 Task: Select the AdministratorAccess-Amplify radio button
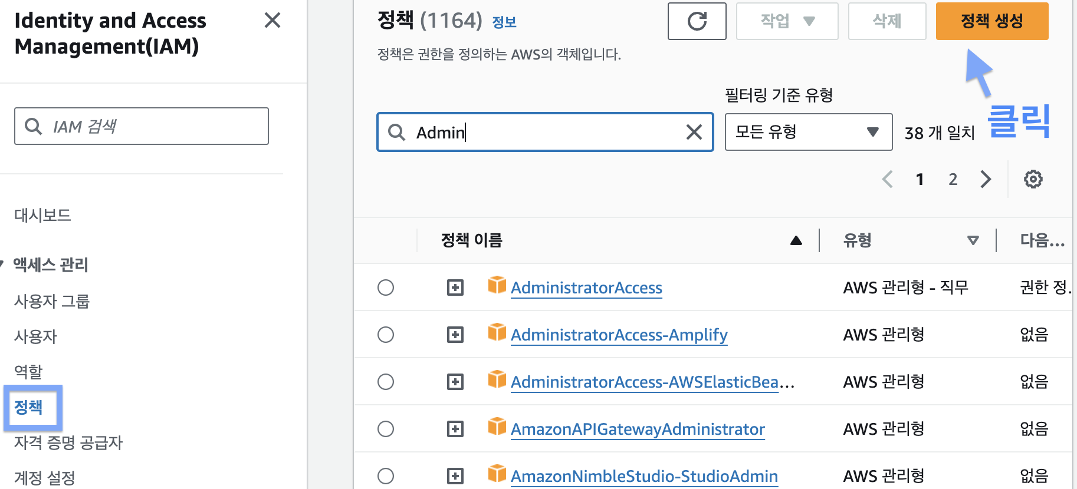386,335
